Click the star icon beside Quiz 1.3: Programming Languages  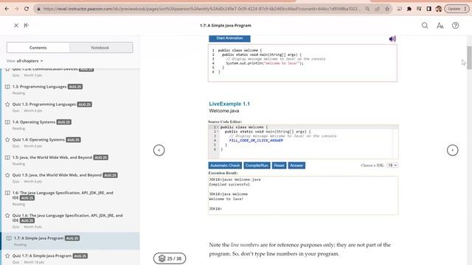point(7,105)
